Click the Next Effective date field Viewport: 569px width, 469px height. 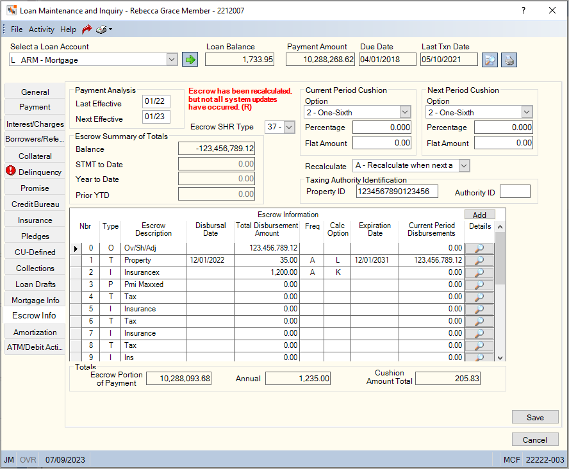156,117
